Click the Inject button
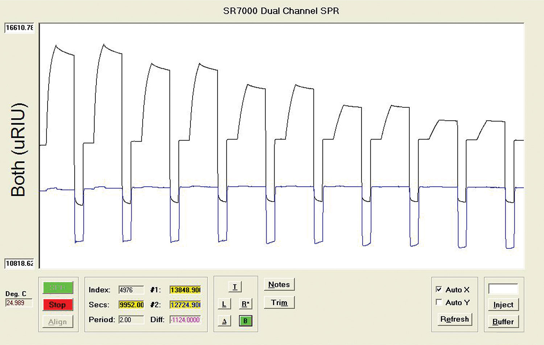The height and width of the screenshot is (345, 544). (503, 305)
